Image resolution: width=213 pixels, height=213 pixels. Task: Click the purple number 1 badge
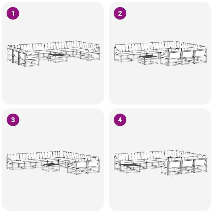[13, 13]
